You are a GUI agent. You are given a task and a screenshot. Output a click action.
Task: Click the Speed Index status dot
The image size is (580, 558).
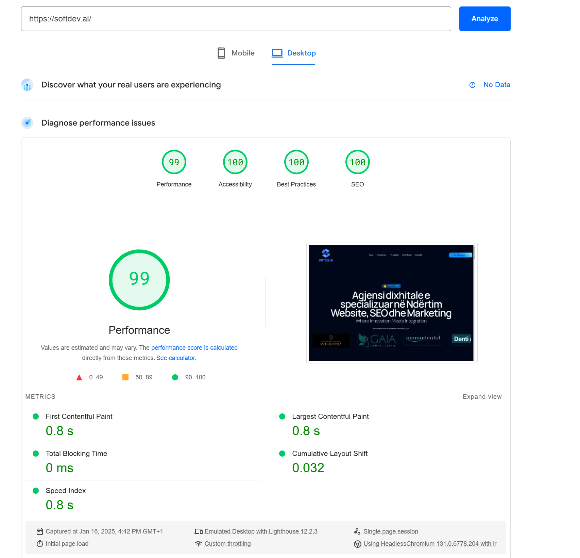tap(36, 491)
